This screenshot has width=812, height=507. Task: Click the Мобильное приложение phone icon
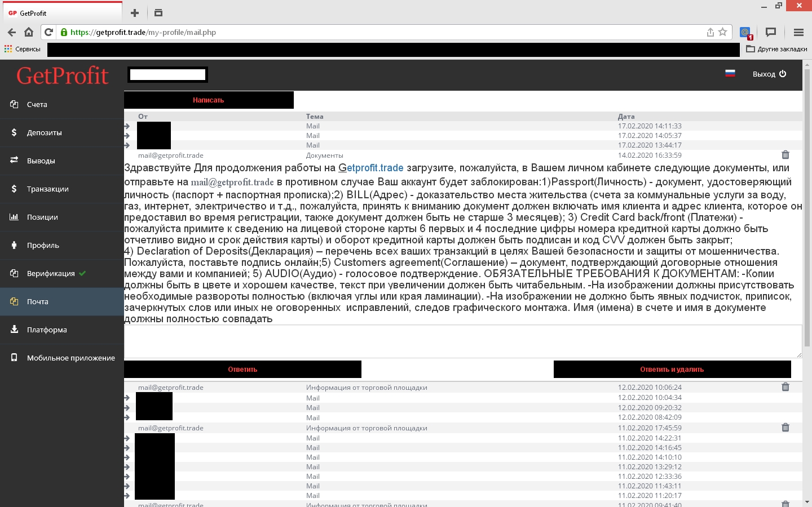pos(14,358)
